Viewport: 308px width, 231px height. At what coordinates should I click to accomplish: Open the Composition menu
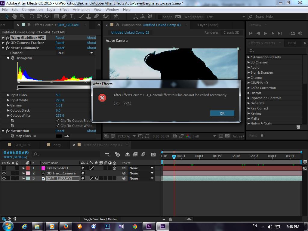click(32, 9)
